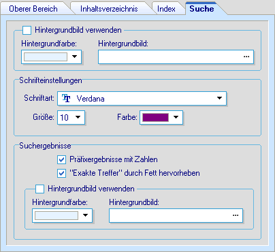Click the TrueType font icon beside Verdana
The width and height of the screenshot is (275, 252).
point(66,98)
